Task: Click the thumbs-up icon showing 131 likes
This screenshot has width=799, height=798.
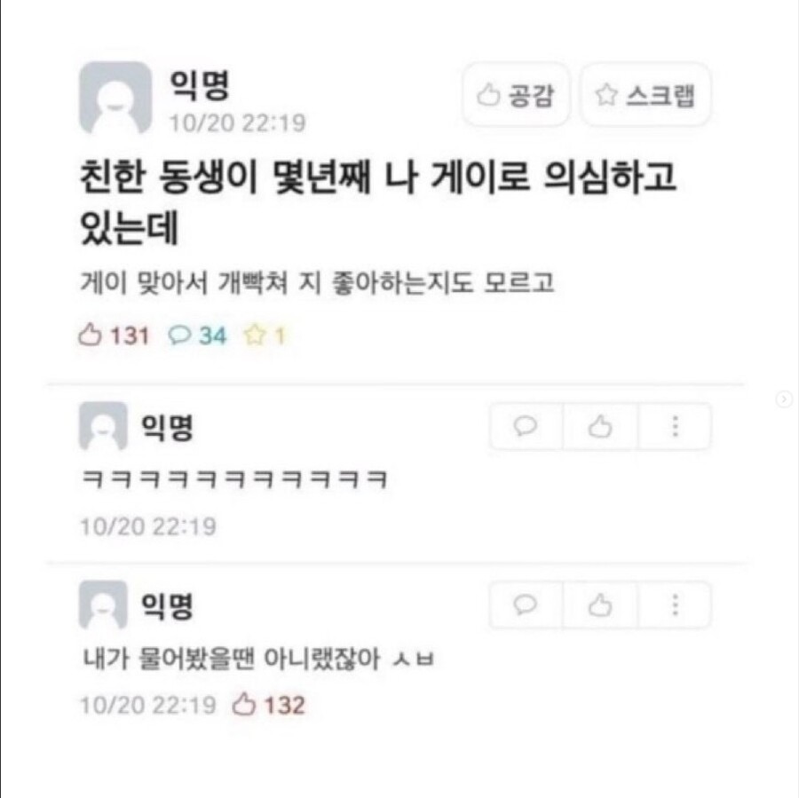Action: pyautogui.click(x=90, y=335)
